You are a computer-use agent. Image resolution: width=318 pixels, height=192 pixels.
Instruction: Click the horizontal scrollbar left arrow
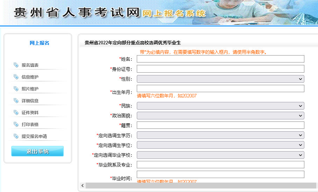click(83, 185)
